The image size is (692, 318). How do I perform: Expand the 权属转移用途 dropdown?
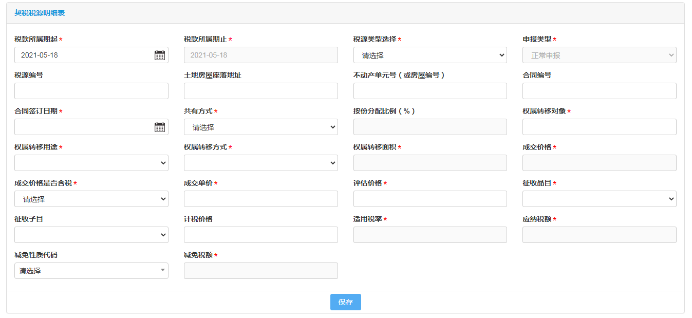[91, 163]
